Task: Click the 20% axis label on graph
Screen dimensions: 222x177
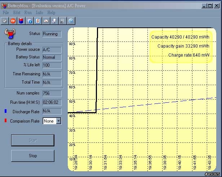Action: [x=72, y=145]
